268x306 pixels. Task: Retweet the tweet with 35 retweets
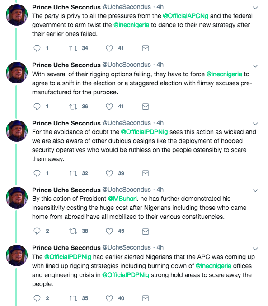click(73, 298)
